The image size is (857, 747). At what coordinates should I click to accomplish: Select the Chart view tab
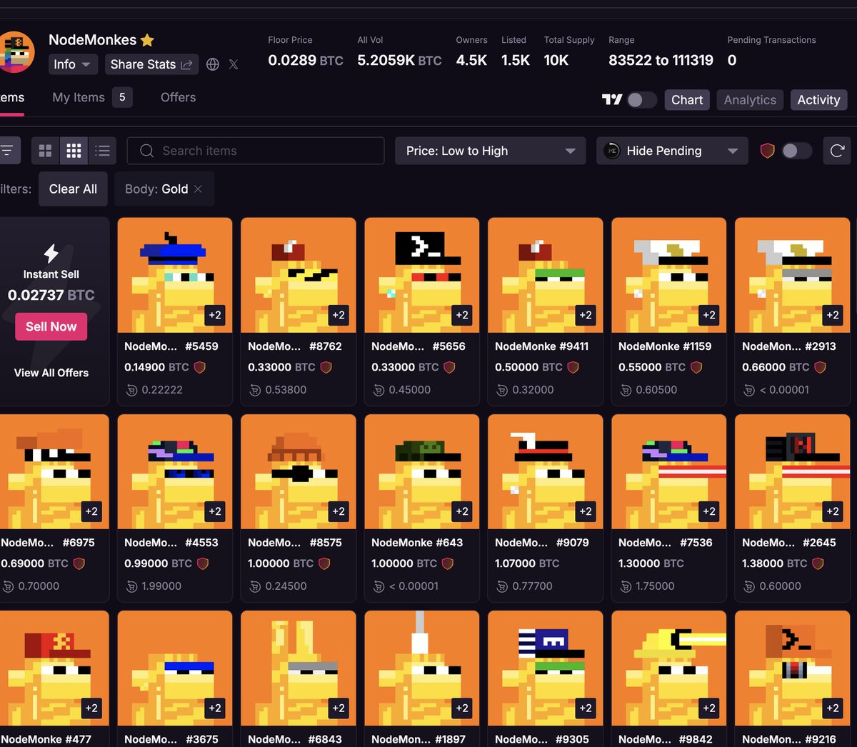click(687, 100)
